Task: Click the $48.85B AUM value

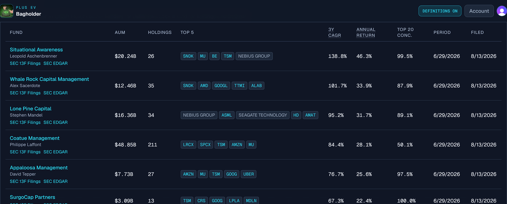Action: point(125,145)
